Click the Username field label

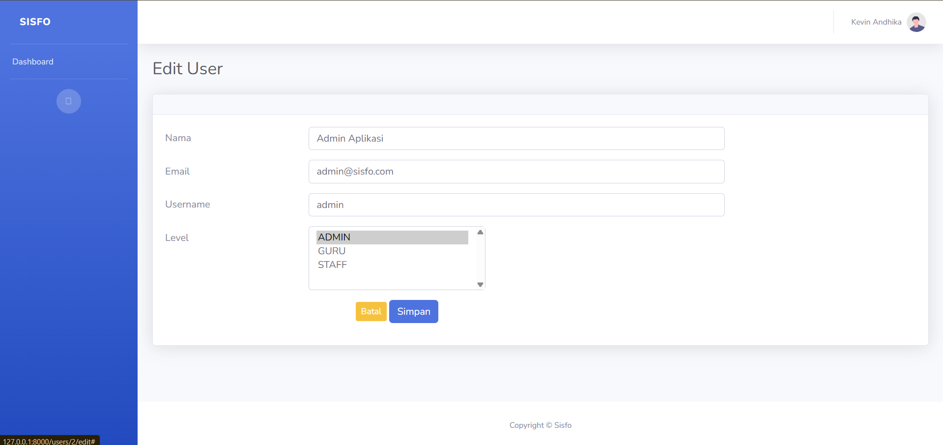[187, 205]
